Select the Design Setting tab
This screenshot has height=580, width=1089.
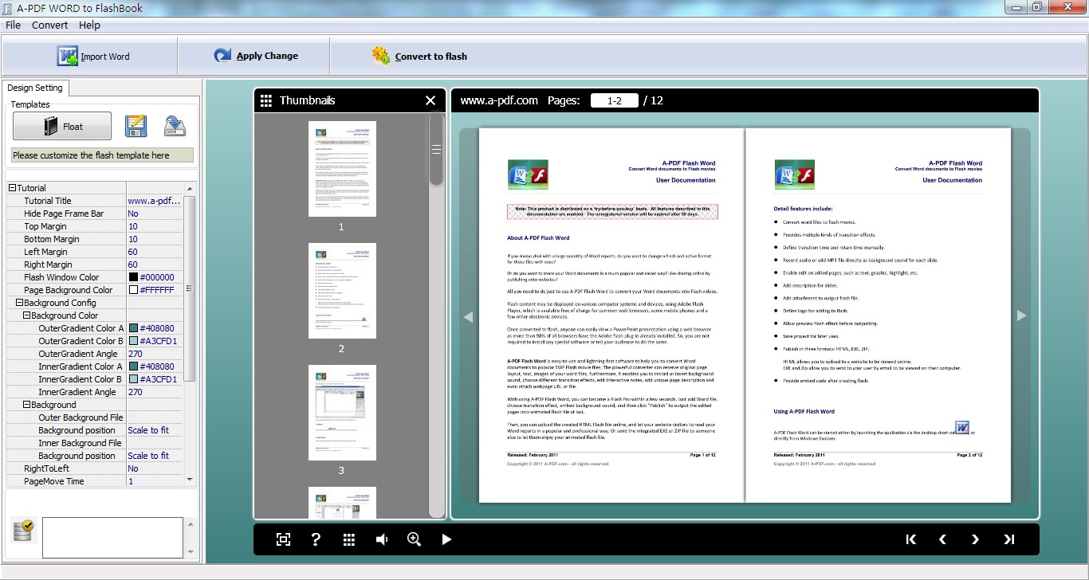[x=35, y=88]
